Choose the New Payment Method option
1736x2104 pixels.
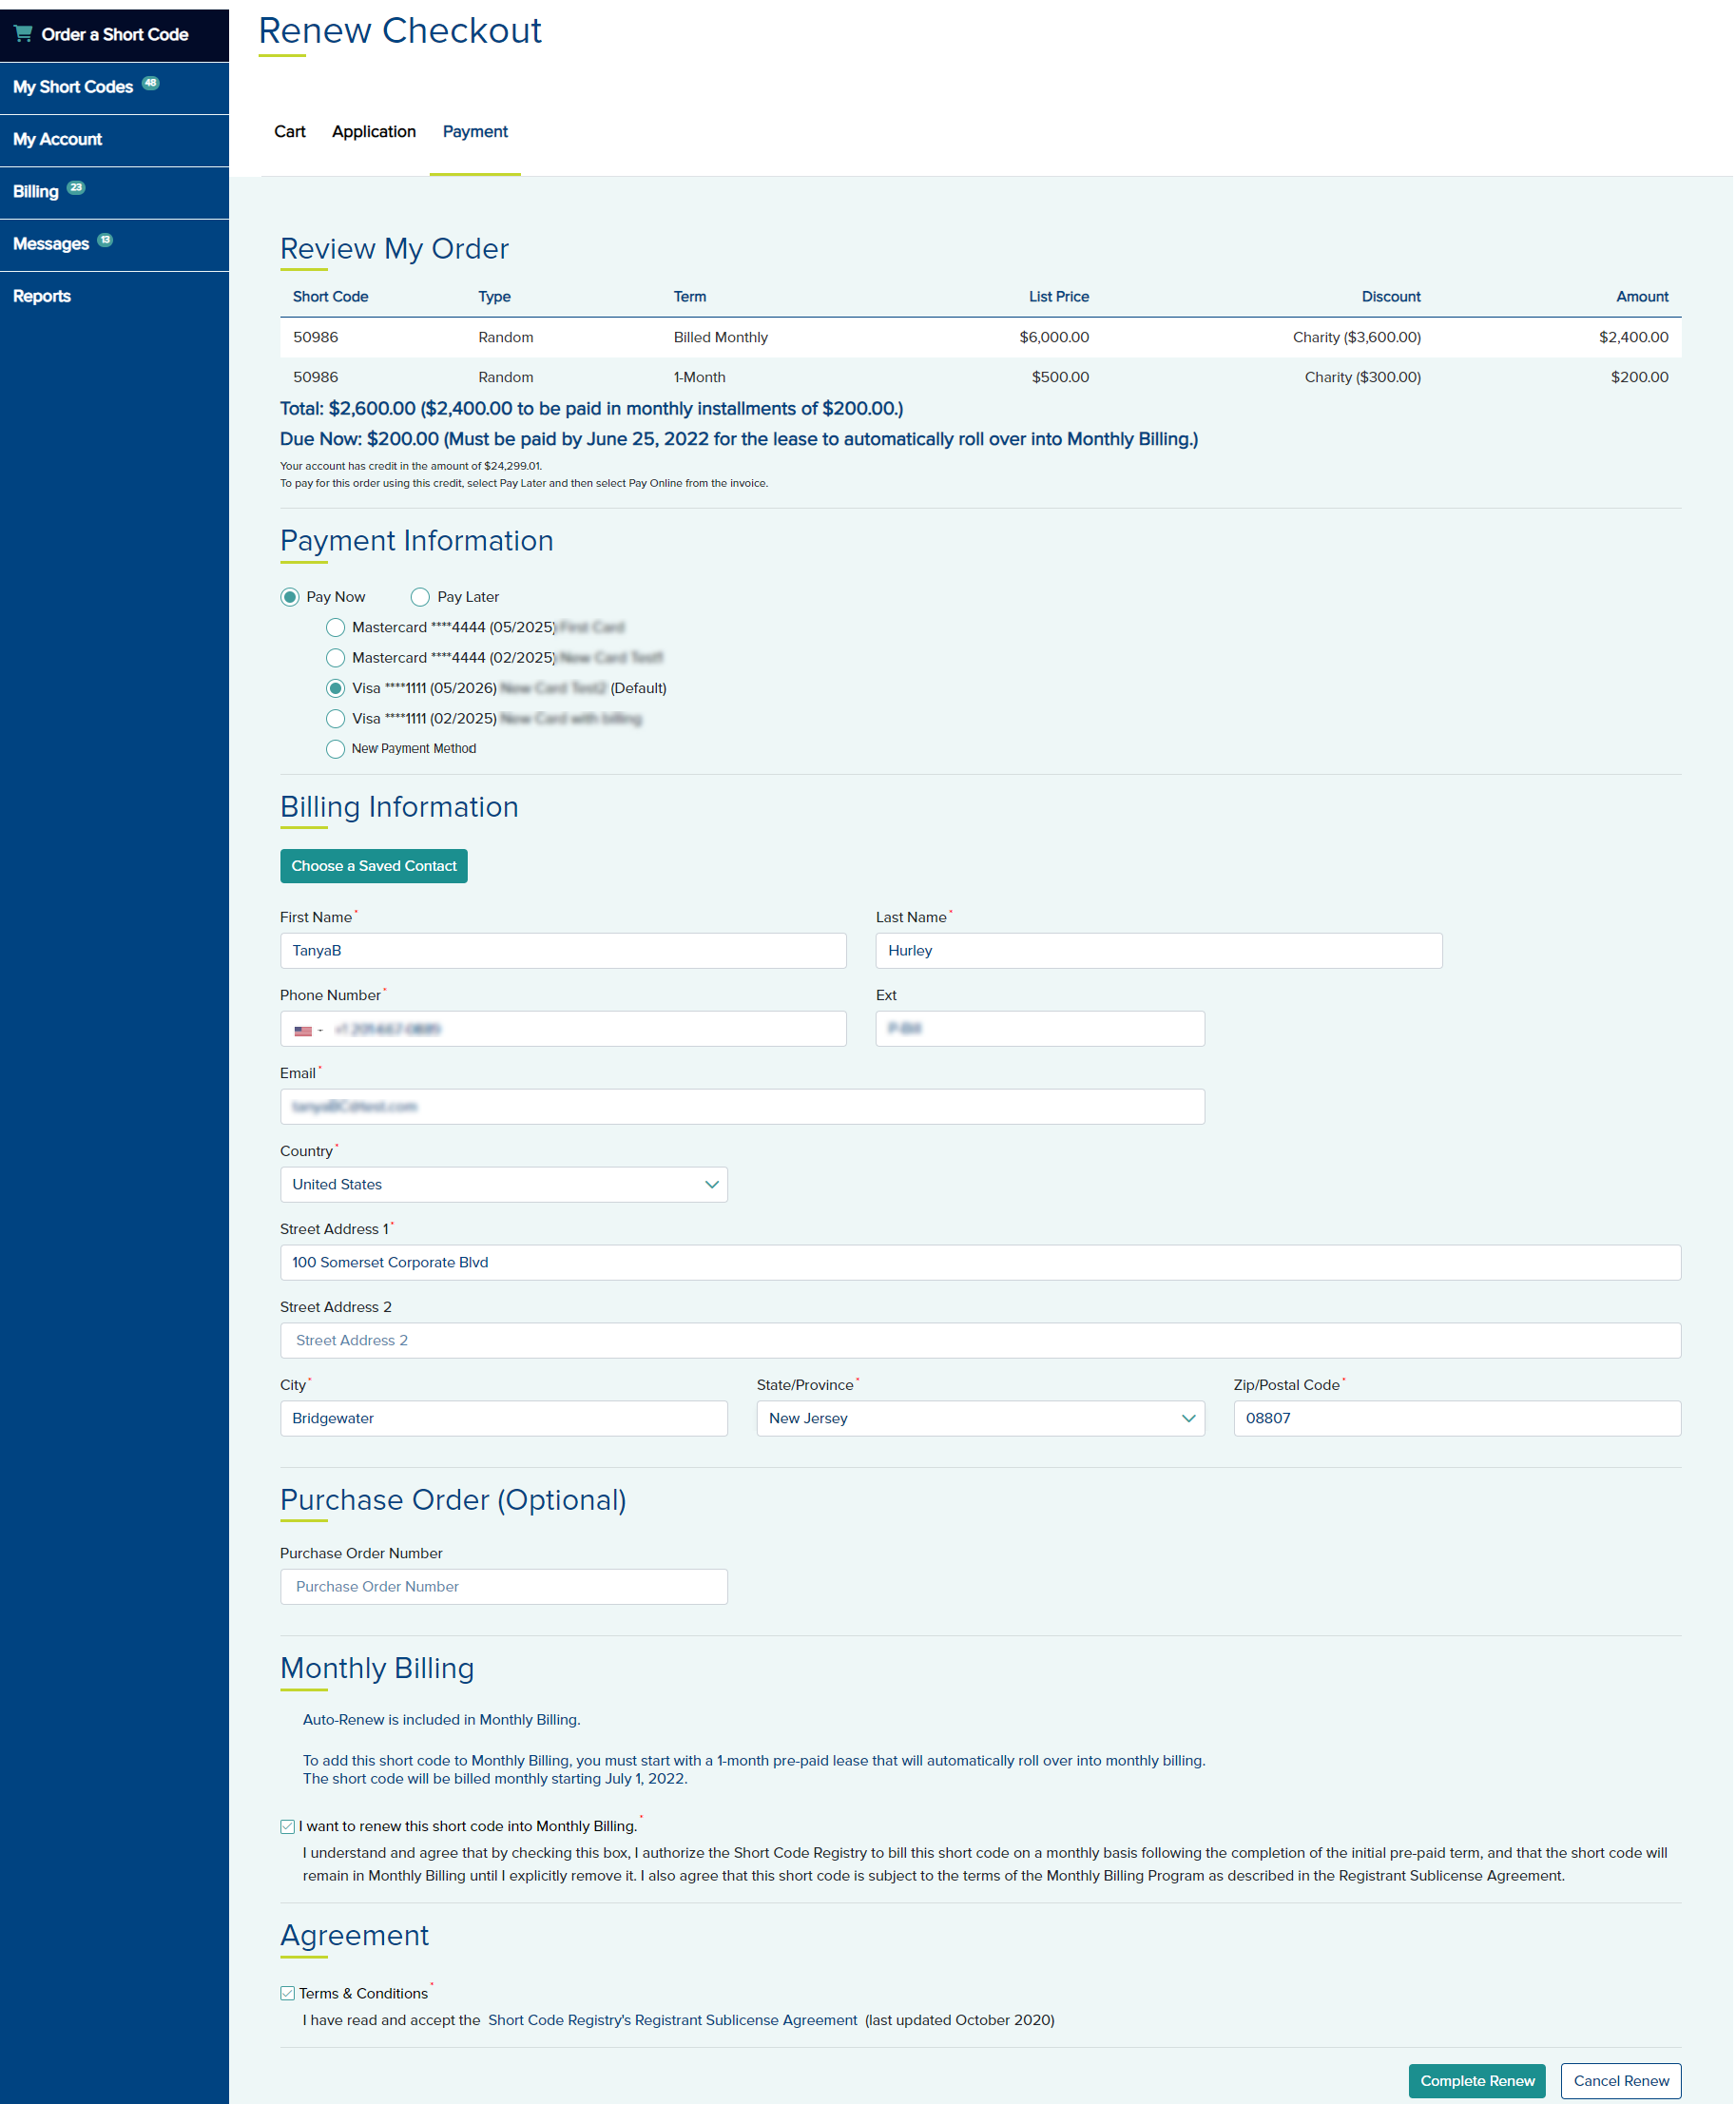point(336,749)
